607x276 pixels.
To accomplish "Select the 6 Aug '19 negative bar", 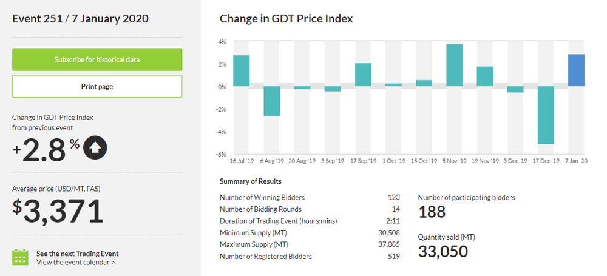I will 271,101.
